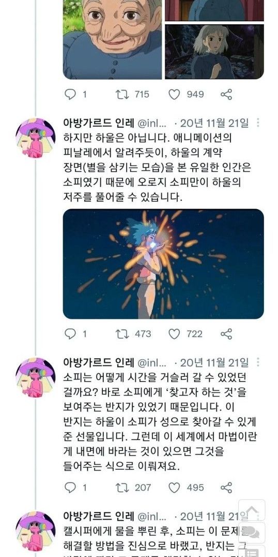This screenshot has height=557, width=278.
Task: Open share options for the tweet with 949 likes
Action: 226,95
